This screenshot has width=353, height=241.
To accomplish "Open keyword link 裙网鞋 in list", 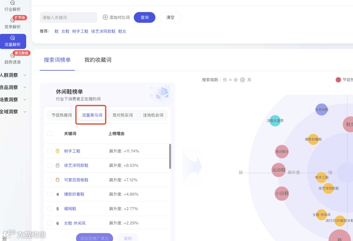I will coord(70,209).
